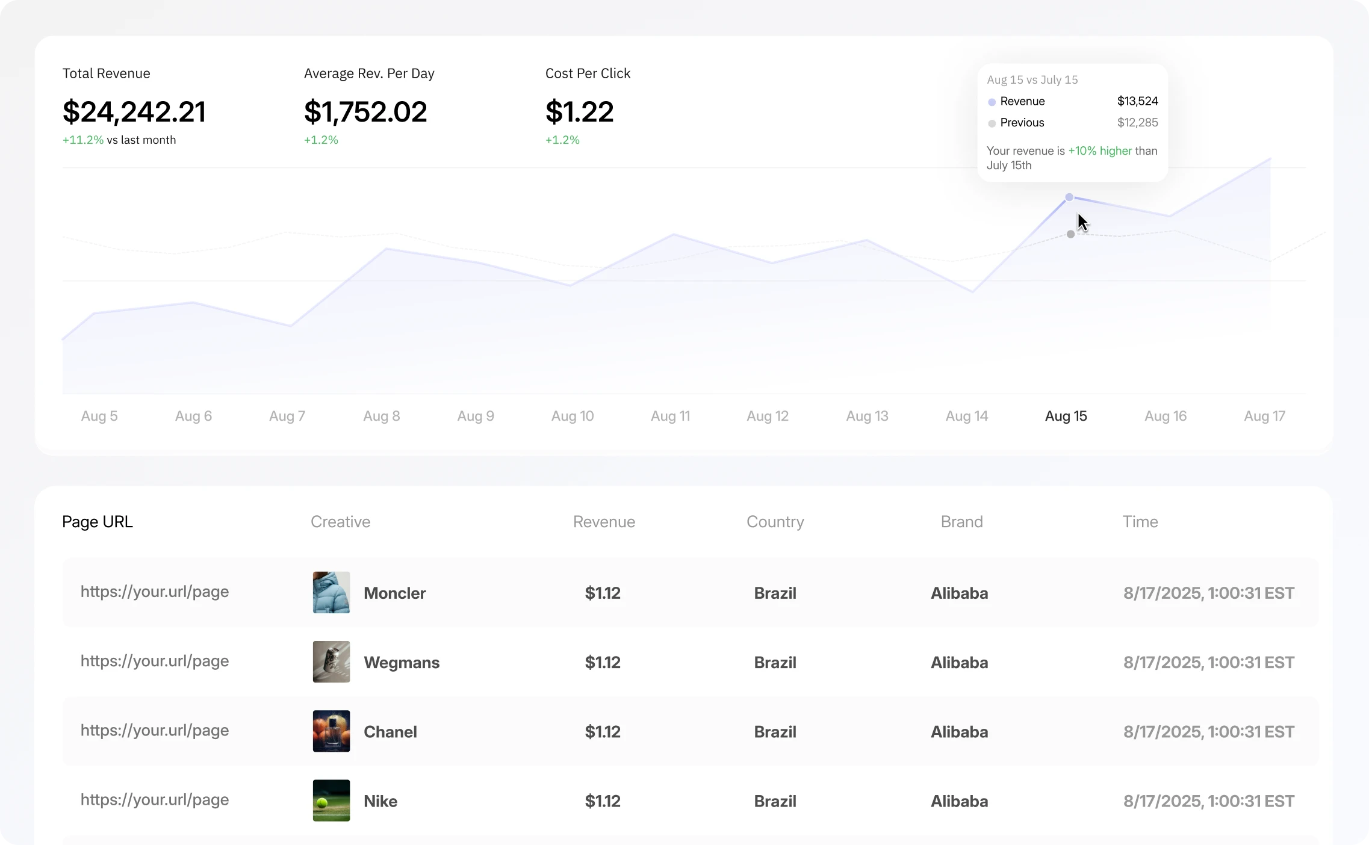
Task: Click the Brand column header
Action: (961, 522)
